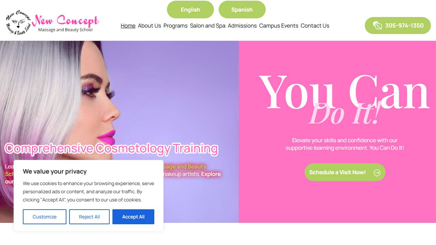Click the New Concept school logo

coord(52,22)
